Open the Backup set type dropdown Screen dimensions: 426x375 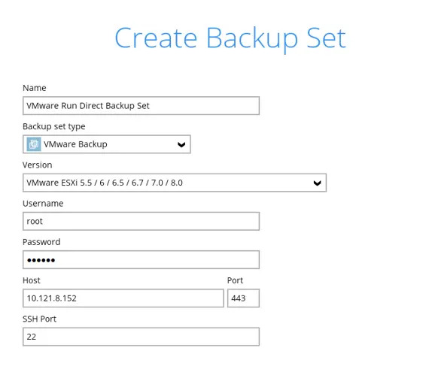[x=107, y=144]
